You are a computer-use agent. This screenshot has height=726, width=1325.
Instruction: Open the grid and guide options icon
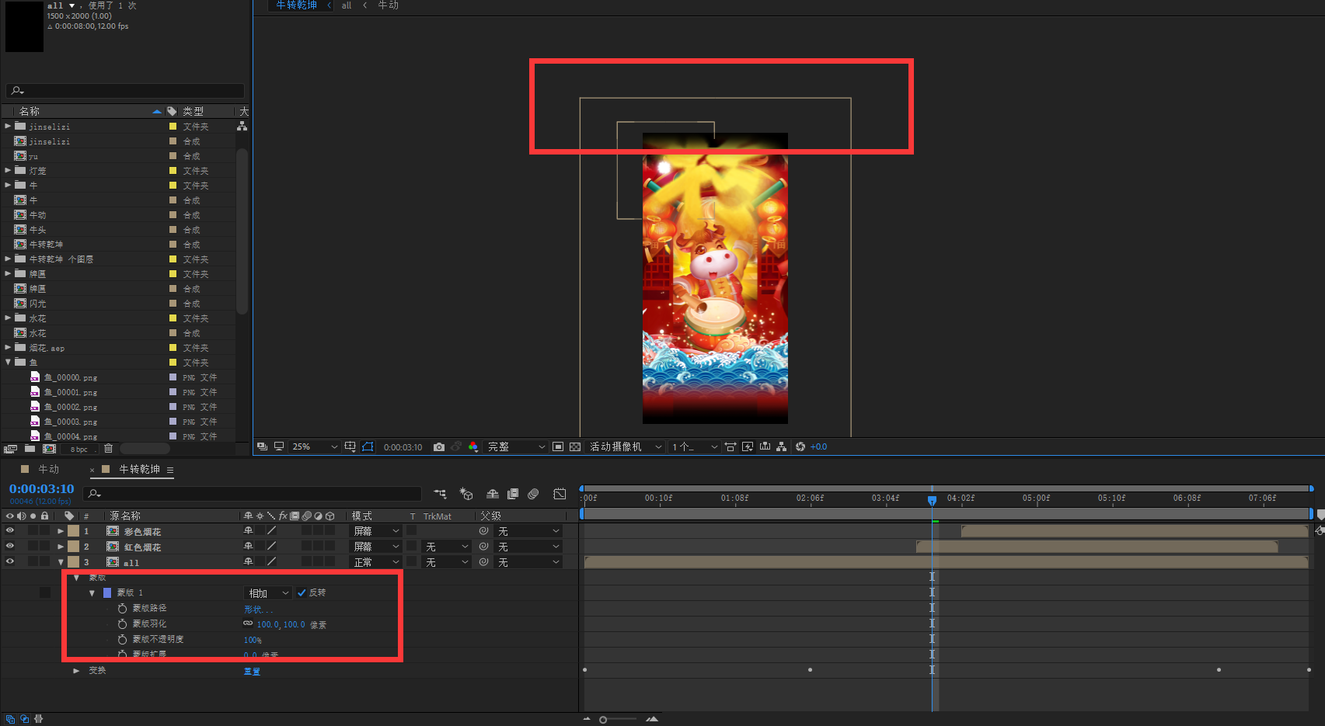pos(350,446)
